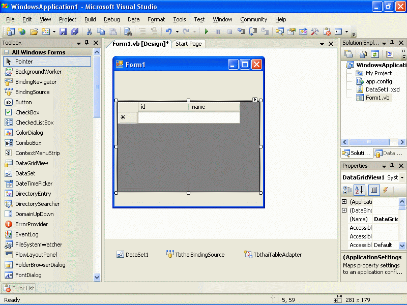Start debugging with the green play icon
The image size is (407, 305).
207,32
